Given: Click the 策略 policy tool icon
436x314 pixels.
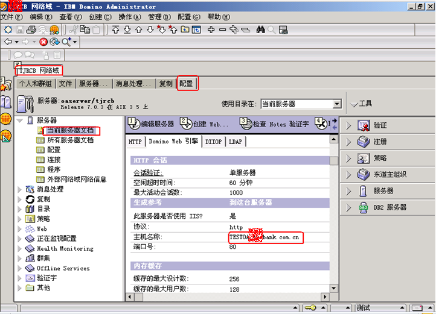Looking at the screenshot, I should (x=363, y=159).
